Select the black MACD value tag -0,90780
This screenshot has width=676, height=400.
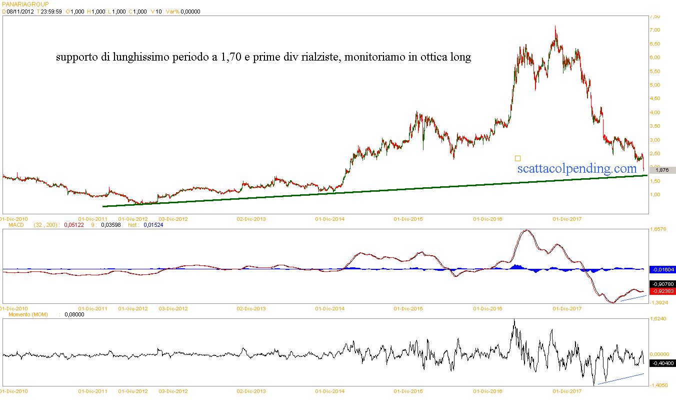(x=662, y=284)
